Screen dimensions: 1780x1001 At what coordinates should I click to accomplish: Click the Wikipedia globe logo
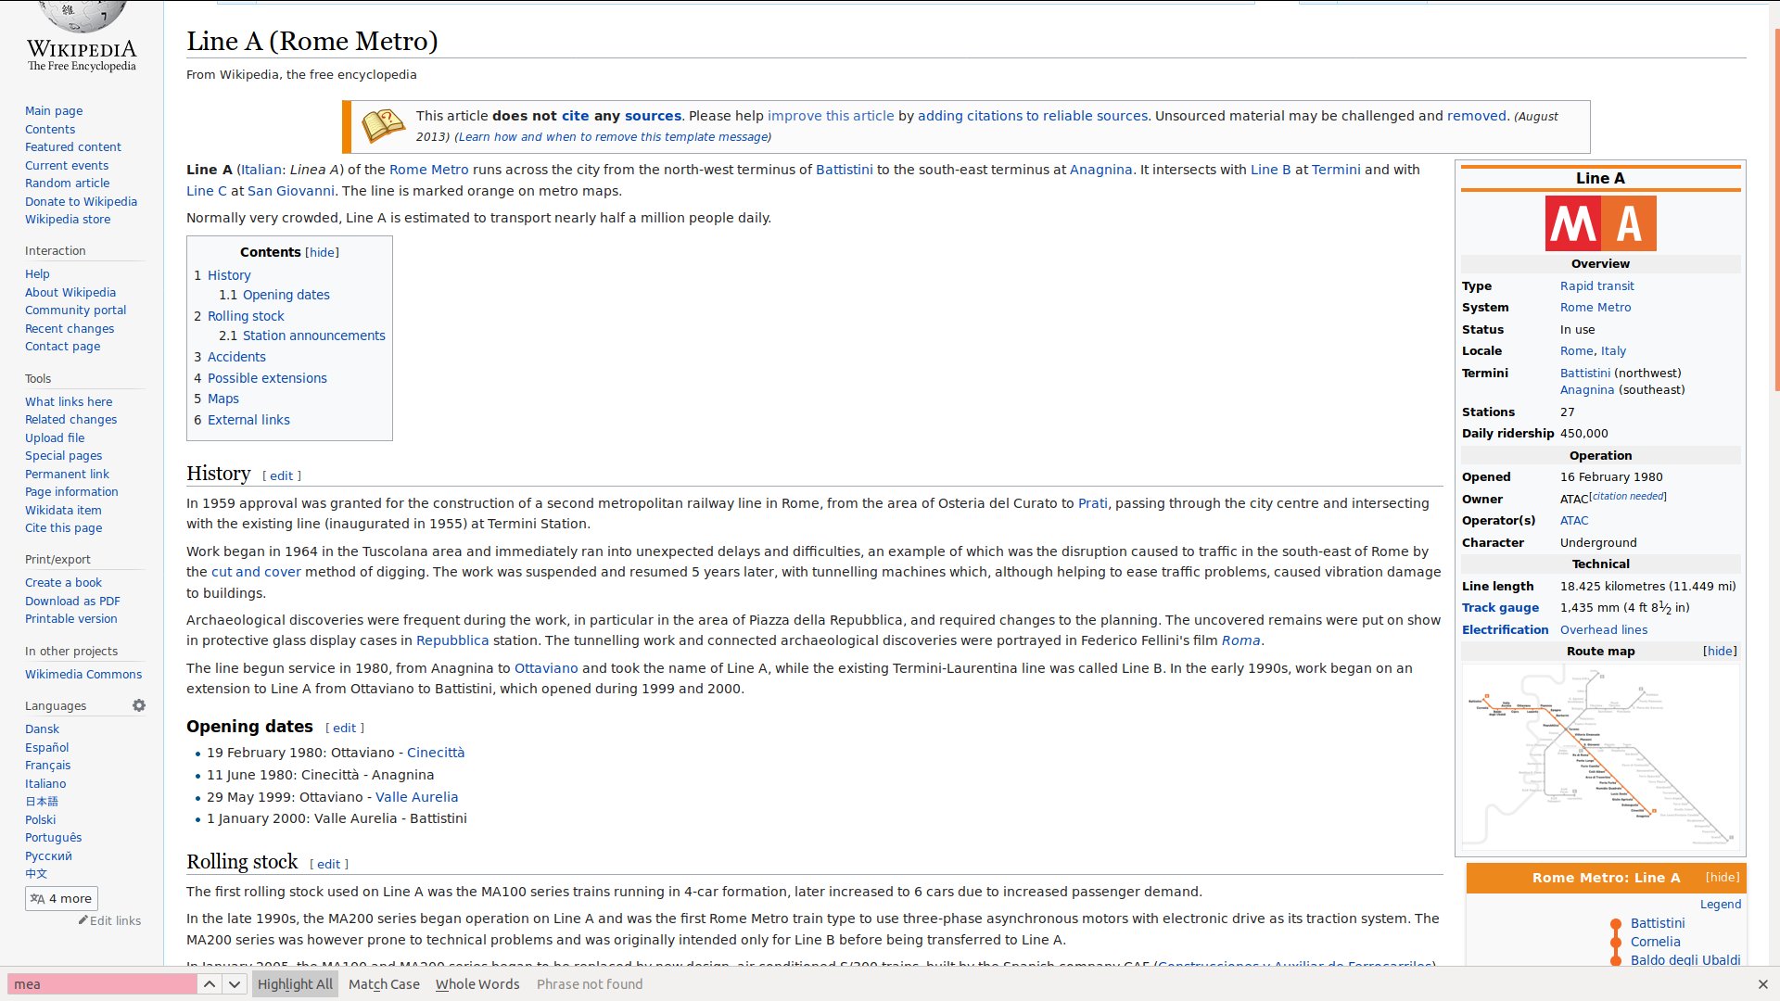click(82, 17)
